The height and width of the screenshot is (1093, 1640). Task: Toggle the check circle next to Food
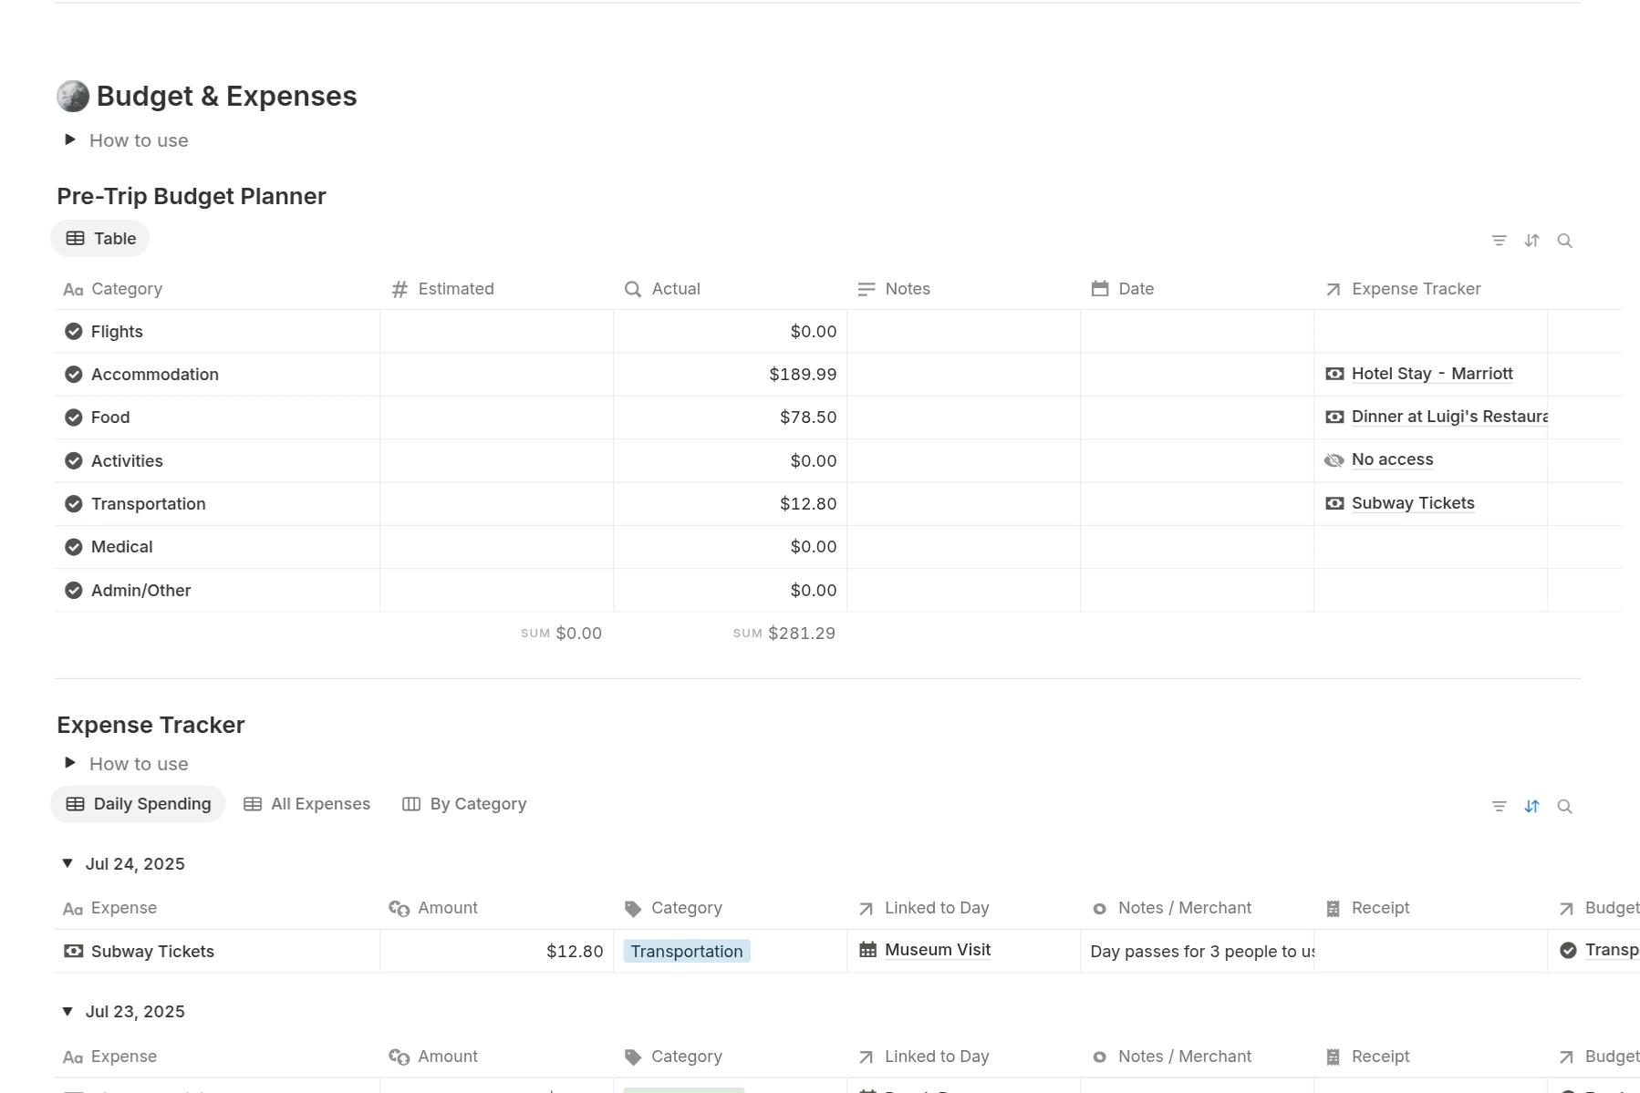74,418
